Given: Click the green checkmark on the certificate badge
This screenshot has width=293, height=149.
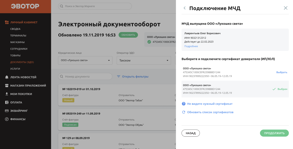Looking at the screenshot, I should pyautogui.click(x=149, y=42).
